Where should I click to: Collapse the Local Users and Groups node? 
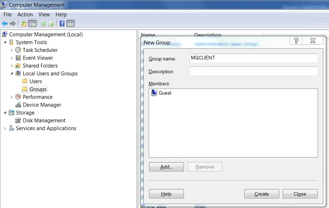point(12,73)
